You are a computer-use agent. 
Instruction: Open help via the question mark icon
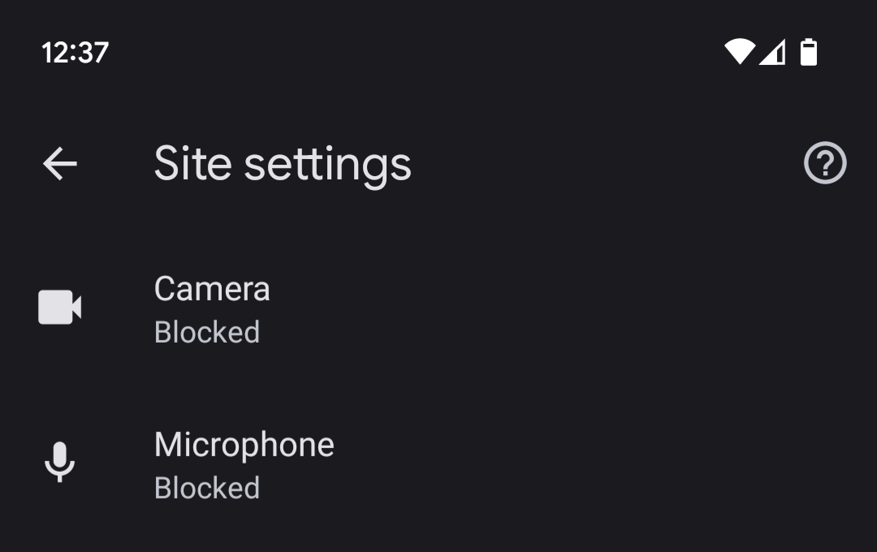(825, 164)
